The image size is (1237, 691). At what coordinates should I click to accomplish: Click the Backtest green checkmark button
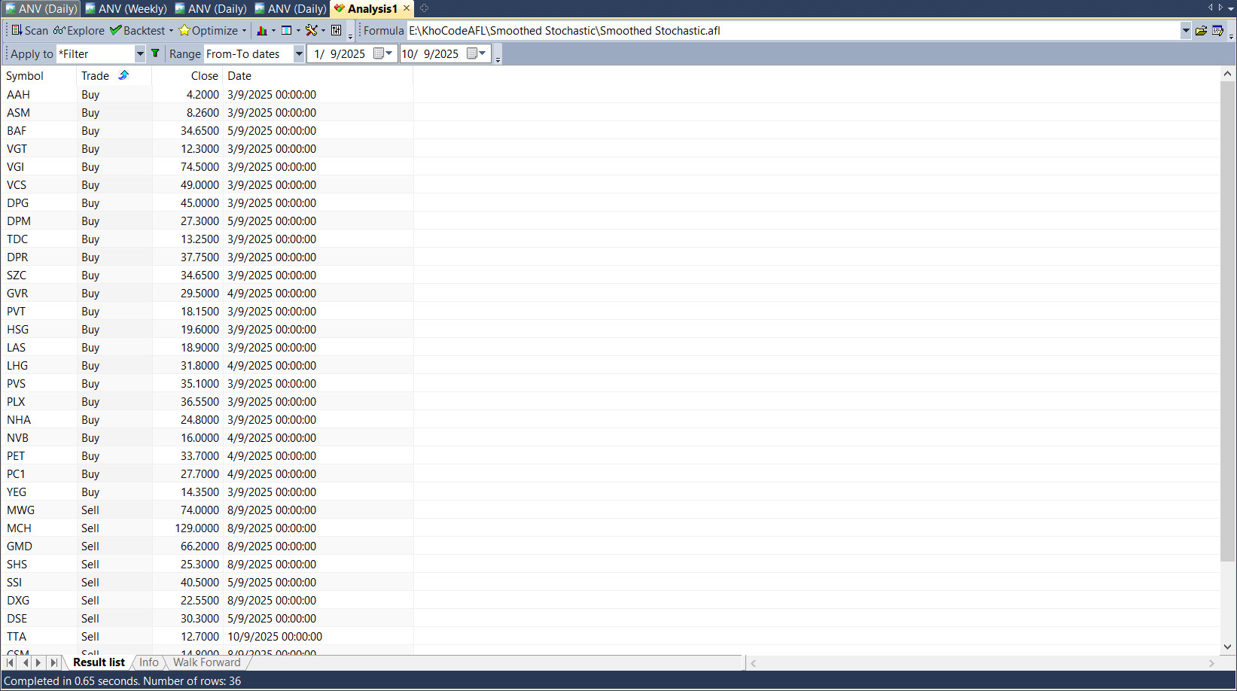[137, 31]
